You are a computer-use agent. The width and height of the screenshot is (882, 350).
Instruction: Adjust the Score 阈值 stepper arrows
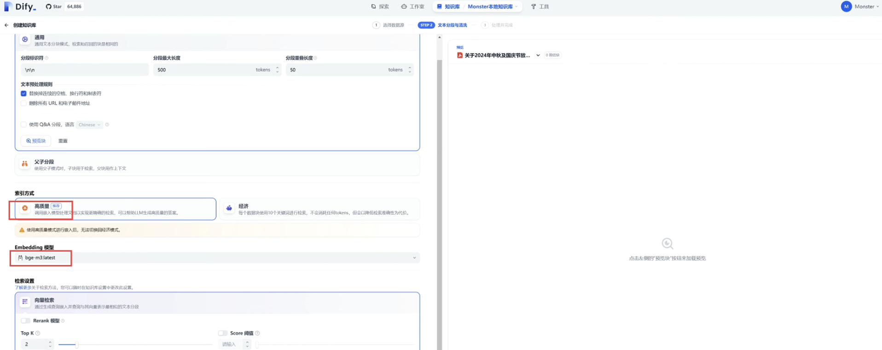[247, 344]
